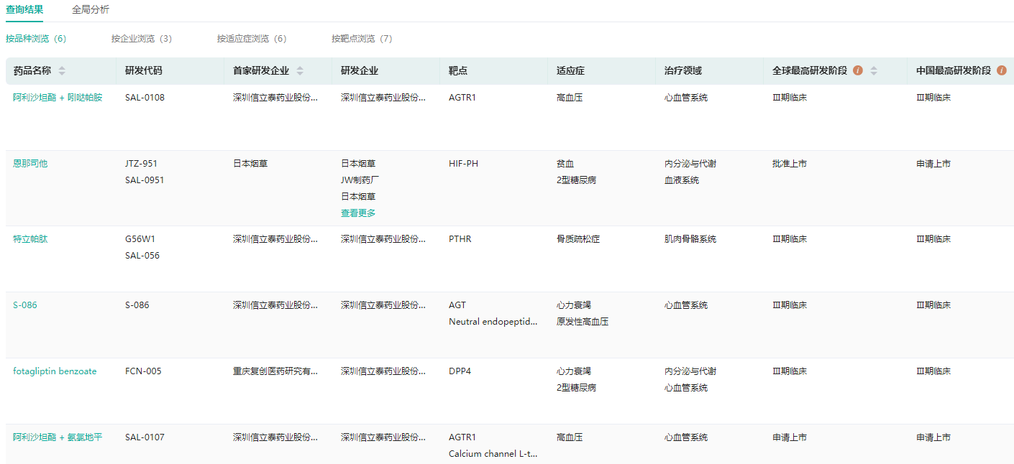Click AGT target in S-086 row
The height and width of the screenshot is (464, 1014).
[457, 305]
